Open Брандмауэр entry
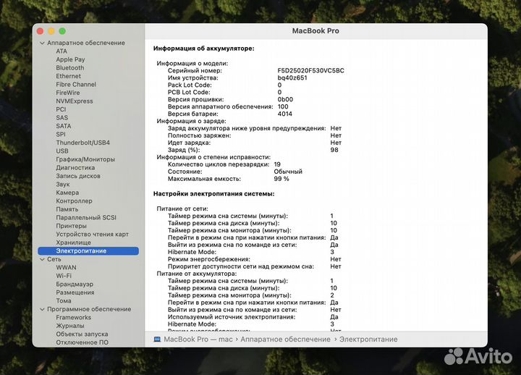Viewport: 521px width, 375px height. tap(75, 284)
